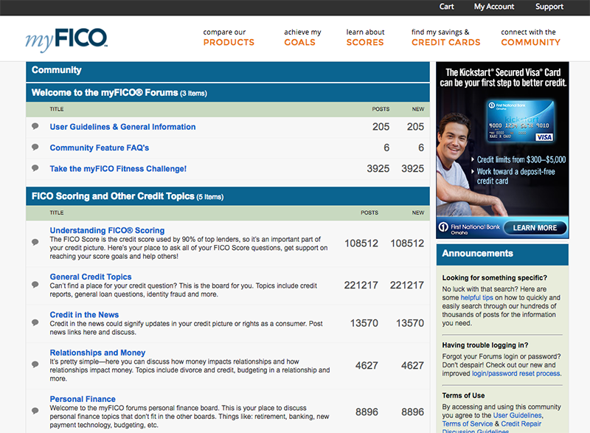Follow login/password reset process link

[x=516, y=373]
